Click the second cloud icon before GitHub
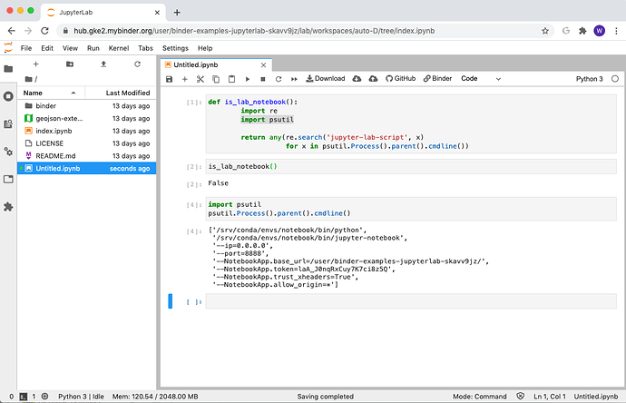The width and height of the screenshot is (626, 403). point(373,79)
